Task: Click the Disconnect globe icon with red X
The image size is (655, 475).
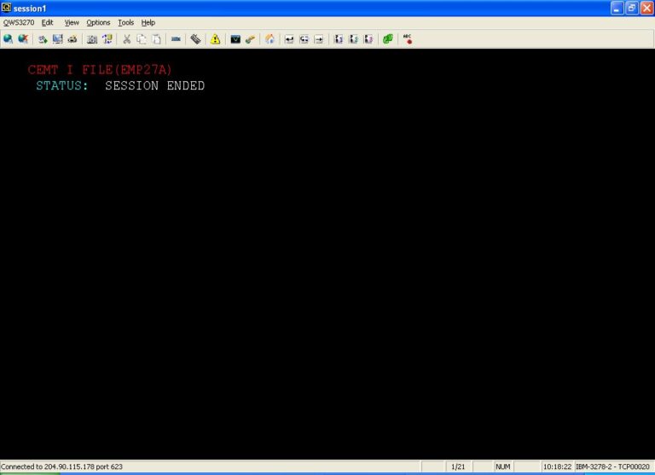Action: point(23,39)
